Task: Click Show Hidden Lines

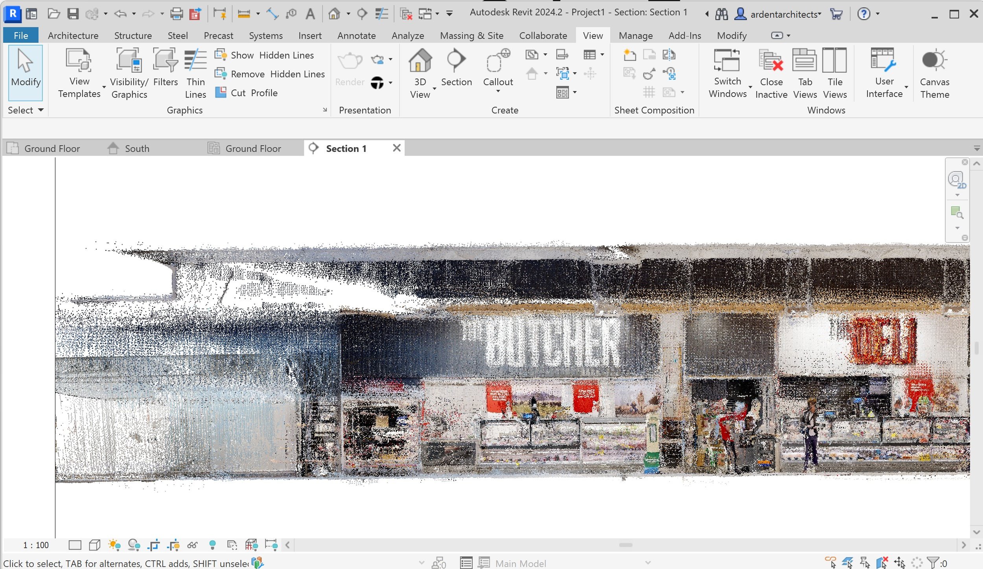Action: pyautogui.click(x=264, y=55)
